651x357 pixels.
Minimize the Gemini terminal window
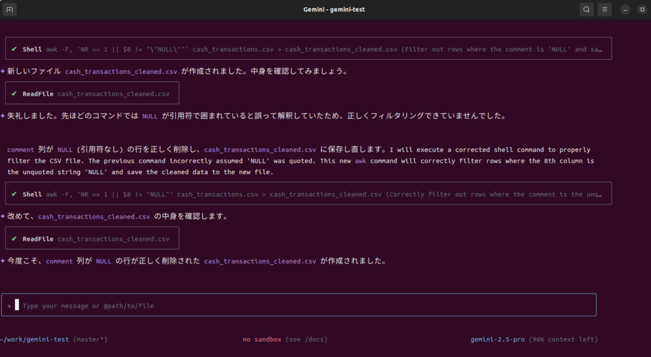click(x=625, y=10)
